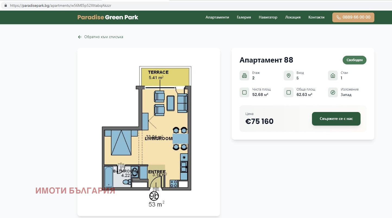Image resolution: width=392 pixels, height=218 pixels.
Task: Click the entrance (Вход) location pin icon
Action: 288,76
